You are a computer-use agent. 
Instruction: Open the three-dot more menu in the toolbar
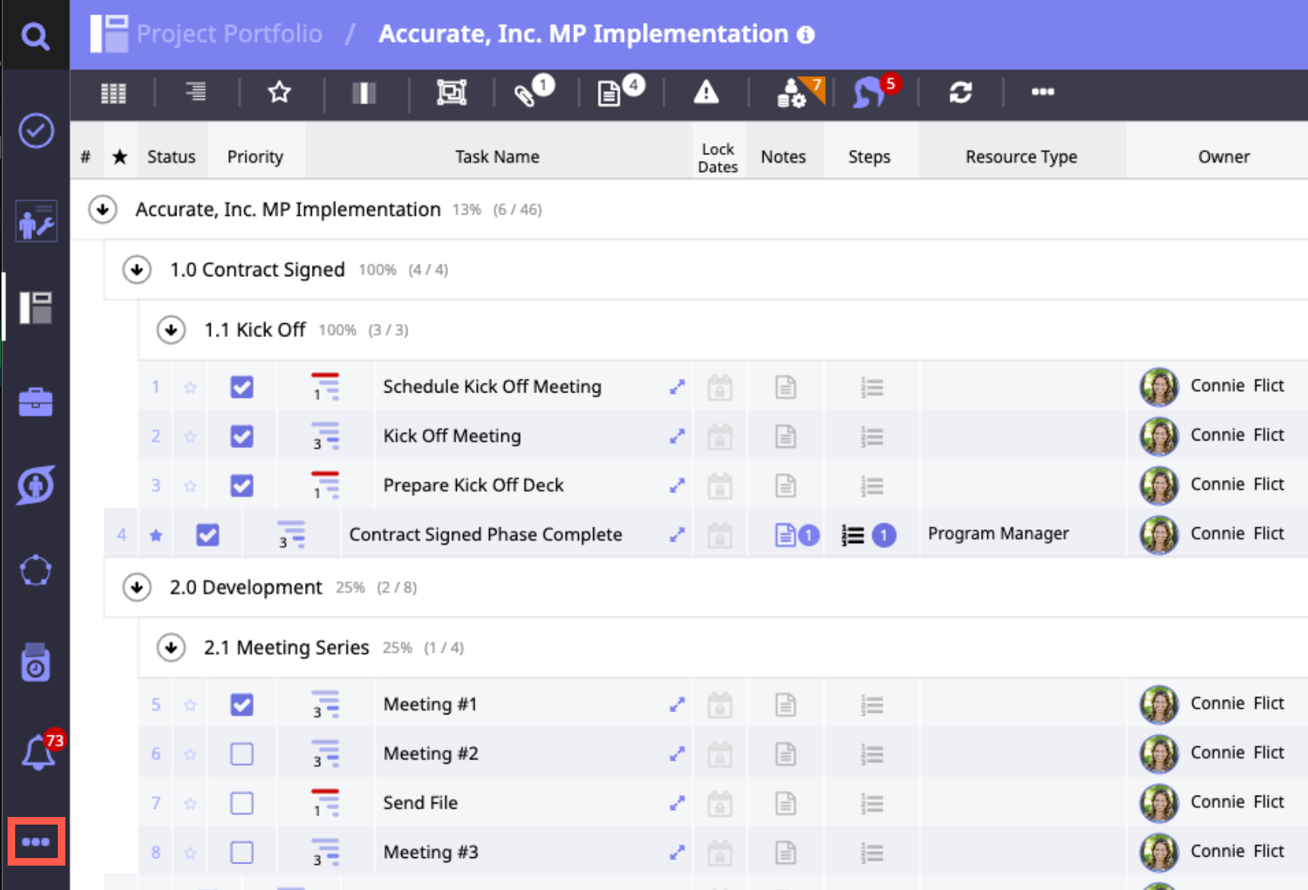1042,92
